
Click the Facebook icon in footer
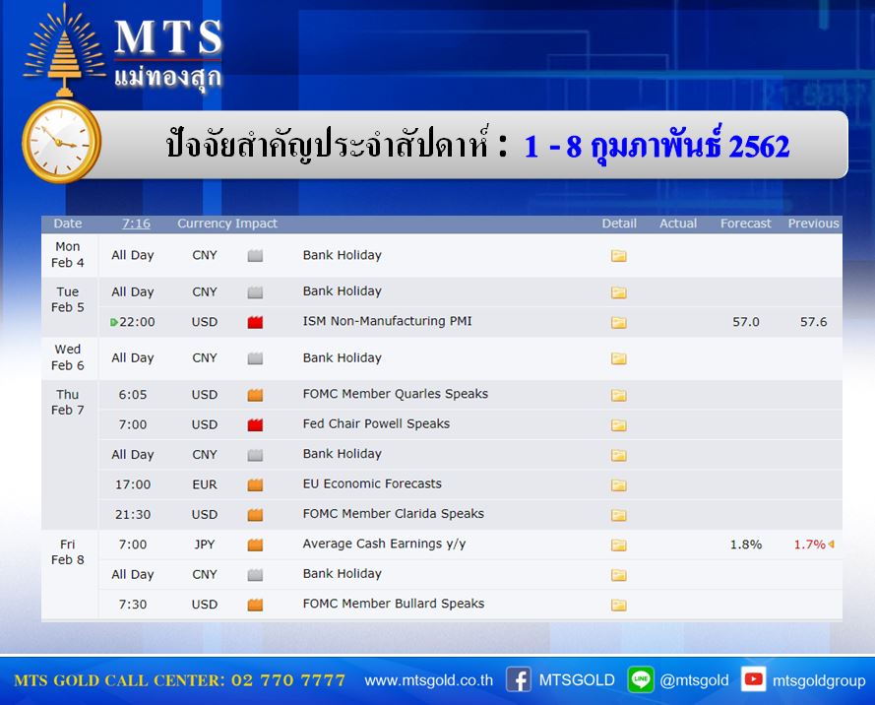pos(519,679)
